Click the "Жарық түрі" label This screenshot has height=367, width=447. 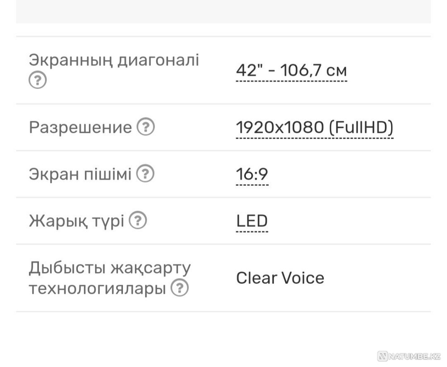click(x=76, y=220)
